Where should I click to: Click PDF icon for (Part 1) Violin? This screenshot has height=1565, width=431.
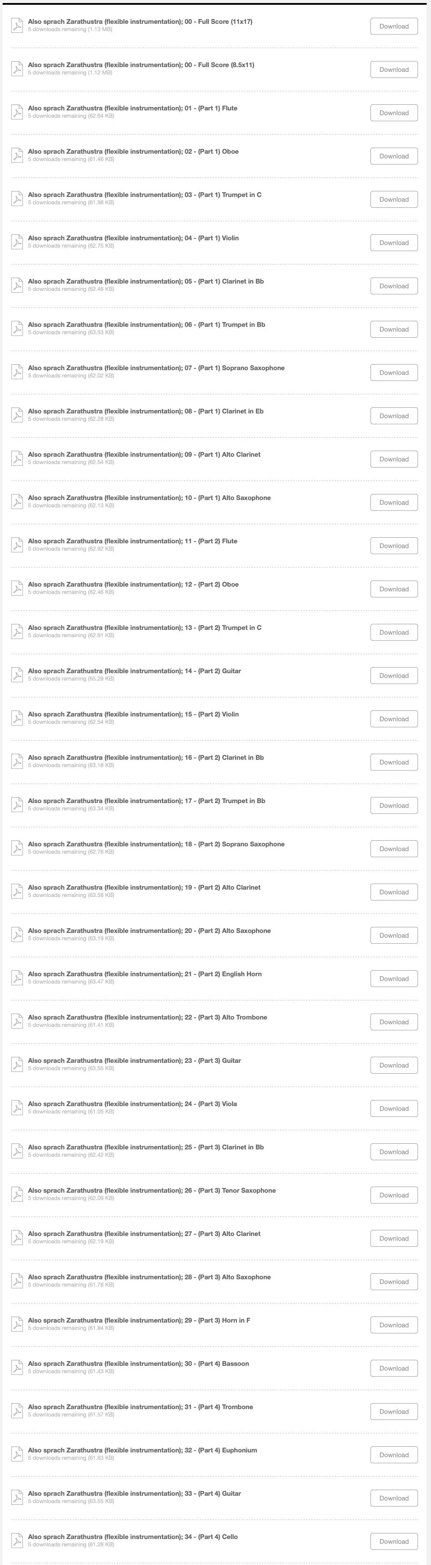[x=18, y=242]
